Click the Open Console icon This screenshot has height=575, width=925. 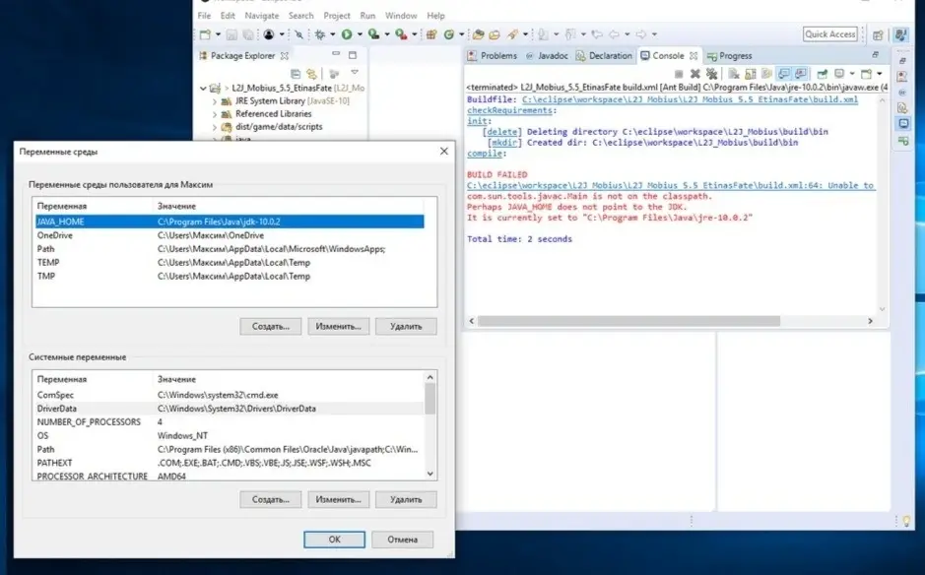pyautogui.click(x=866, y=74)
